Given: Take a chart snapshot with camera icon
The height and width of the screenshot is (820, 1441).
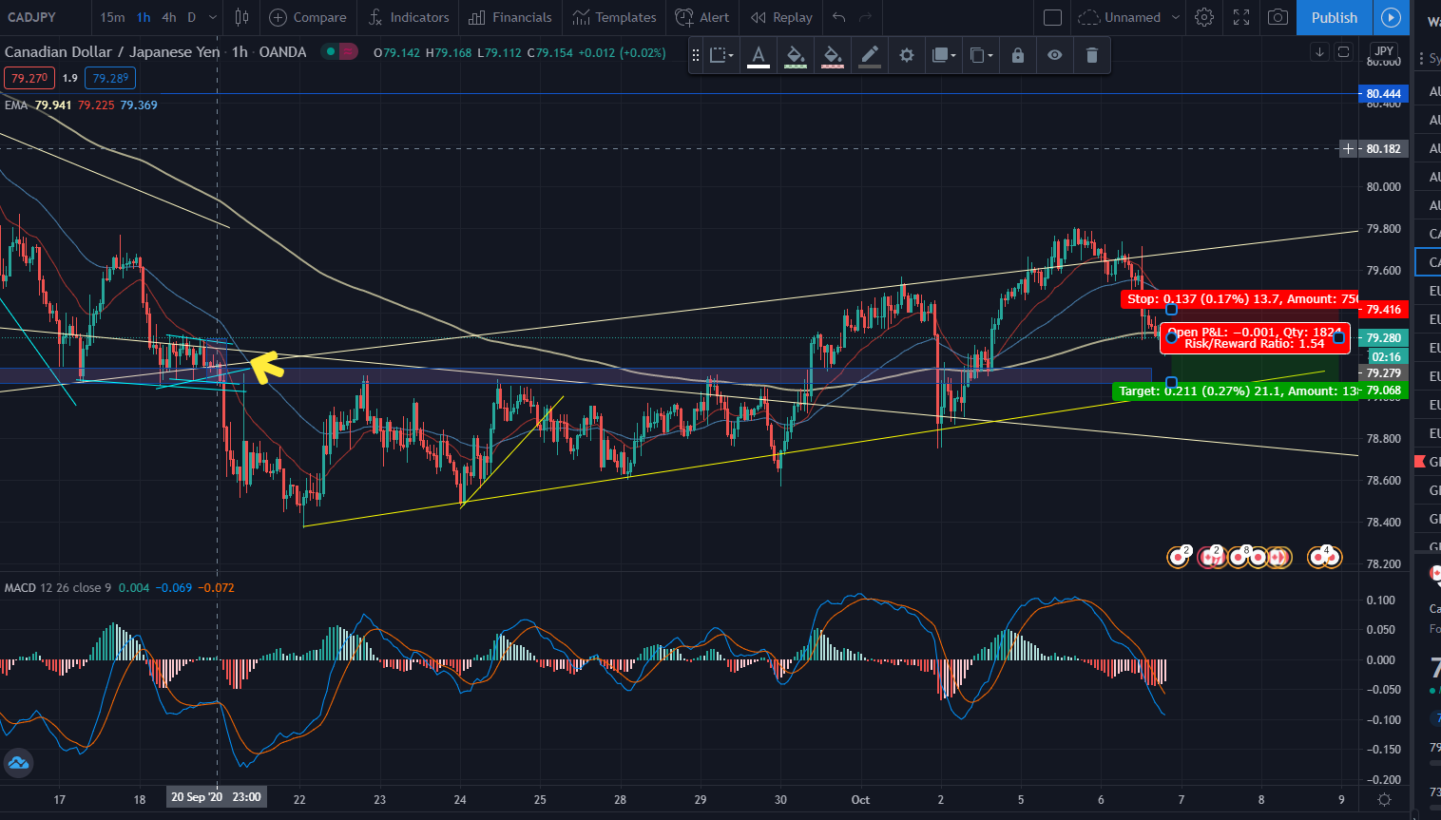Looking at the screenshot, I should pos(1278,17).
